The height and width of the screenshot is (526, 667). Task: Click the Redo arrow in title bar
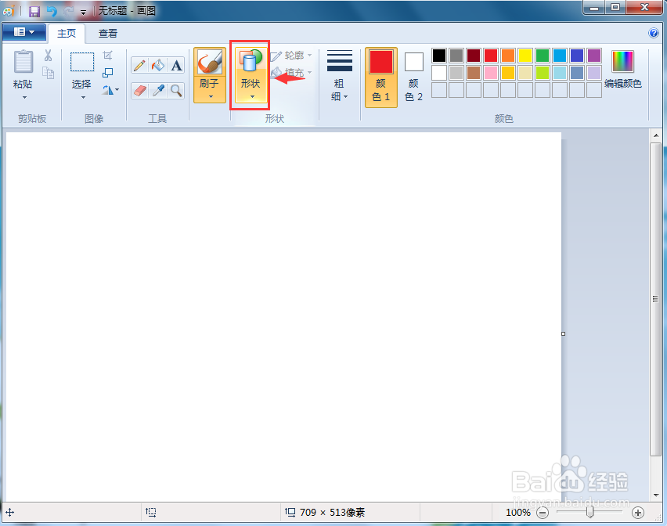click(x=68, y=11)
